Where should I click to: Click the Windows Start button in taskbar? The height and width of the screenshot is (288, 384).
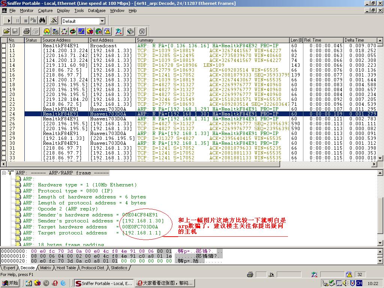pyautogui.click(x=10, y=283)
